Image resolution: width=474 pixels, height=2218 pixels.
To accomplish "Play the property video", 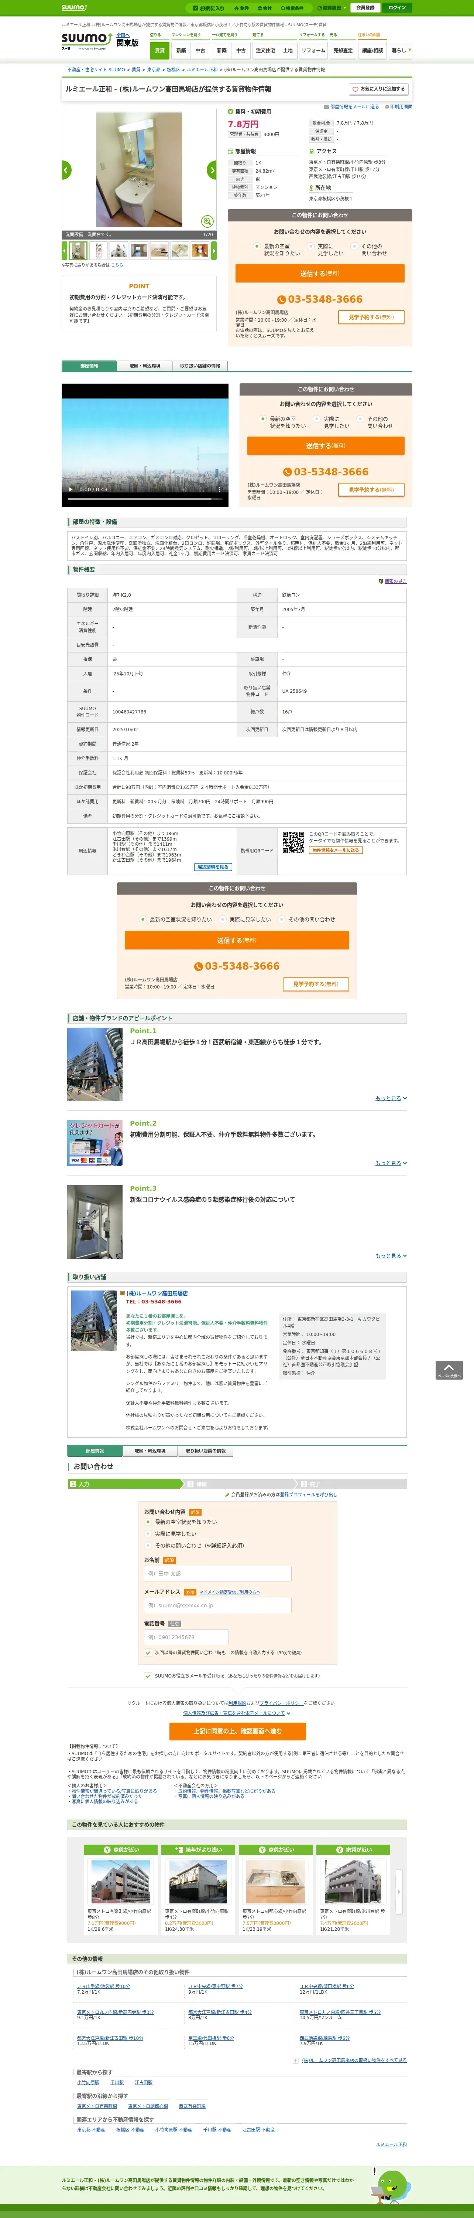I will click(71, 489).
